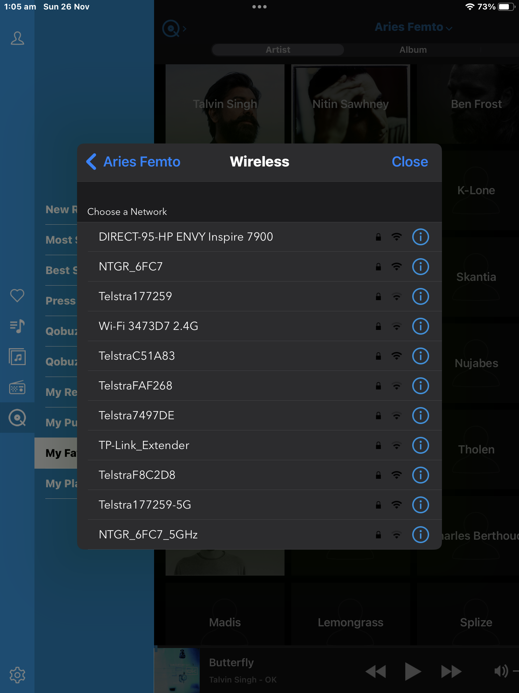
Task: Tap the battery status indicator
Action: [506, 7]
